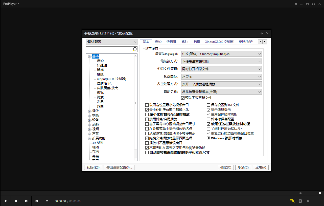Viewport: 324px width, 206px height.
Task: Click the settings search input field
Action: coord(109,49)
